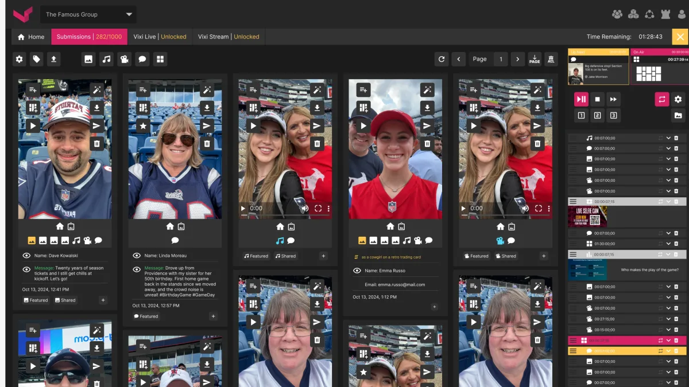Select playlist preset 1

[581, 116]
